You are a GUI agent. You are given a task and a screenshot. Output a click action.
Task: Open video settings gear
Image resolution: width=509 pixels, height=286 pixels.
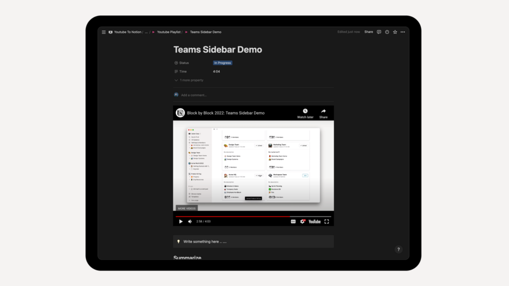(302, 222)
